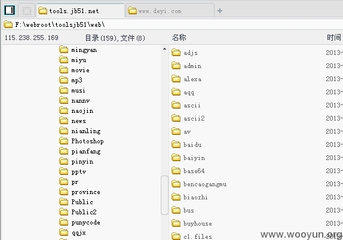Screen dimensions: 343x240
Task: Select the bencaogangmu name in the file list
Action: click(x=205, y=184)
